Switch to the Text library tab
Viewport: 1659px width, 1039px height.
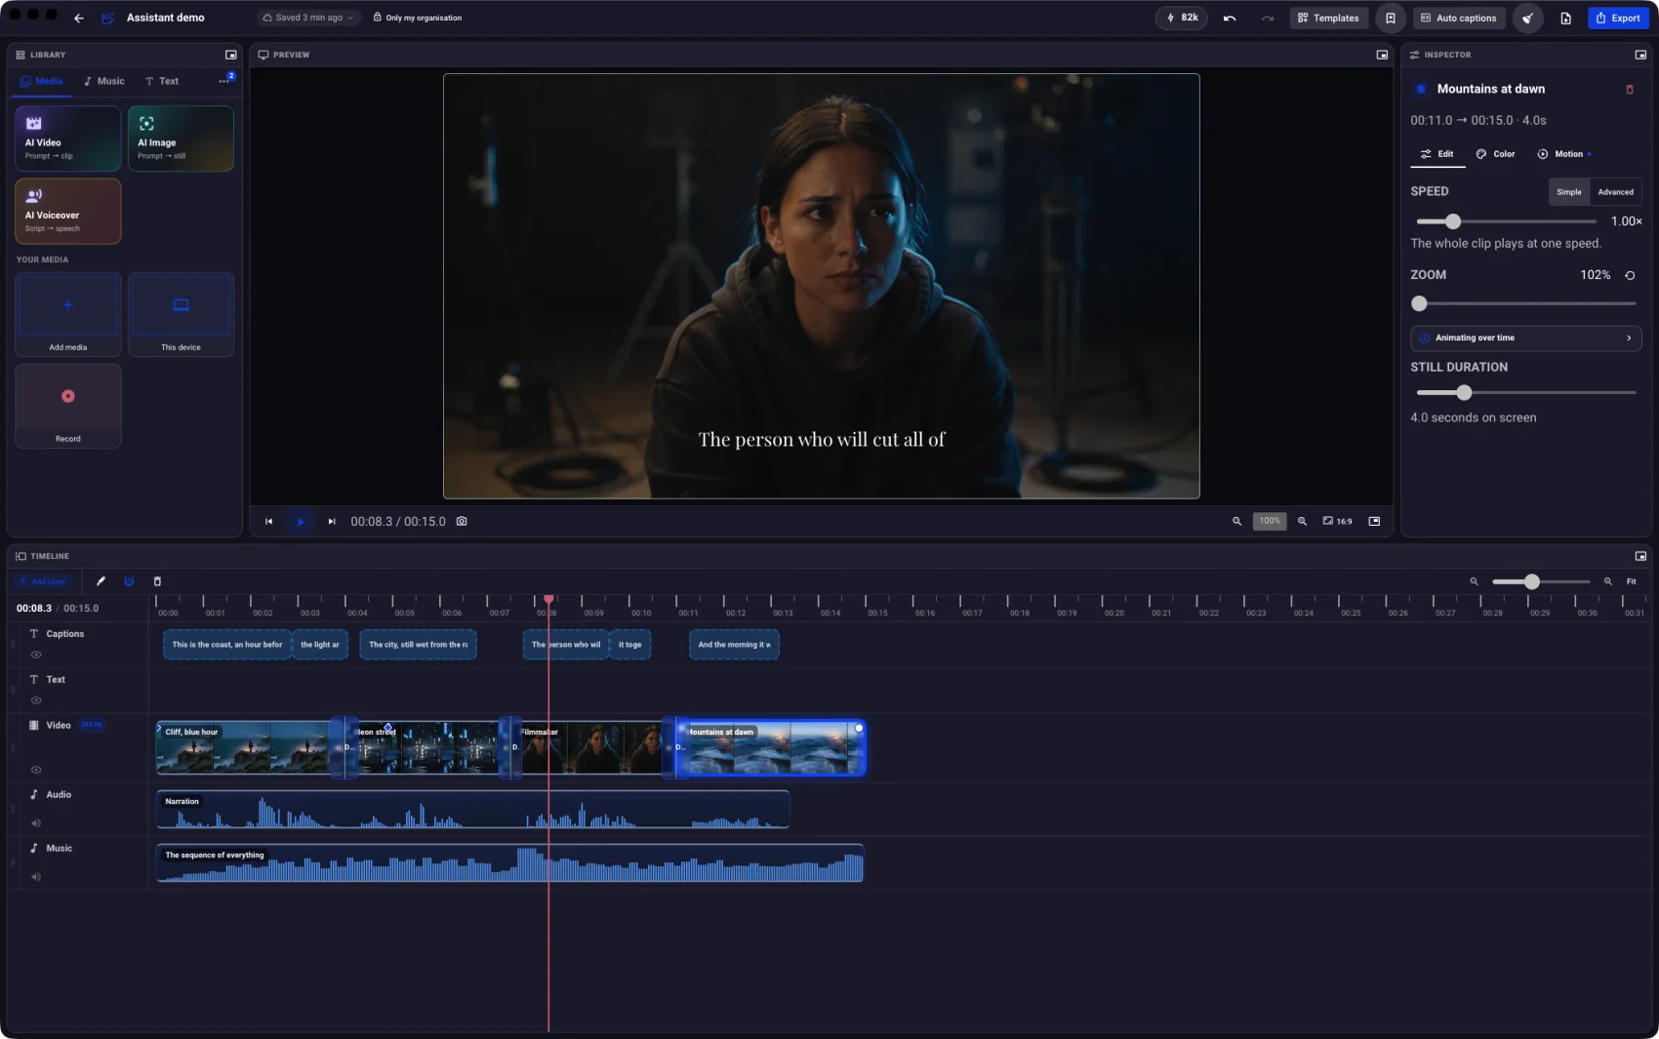point(161,81)
